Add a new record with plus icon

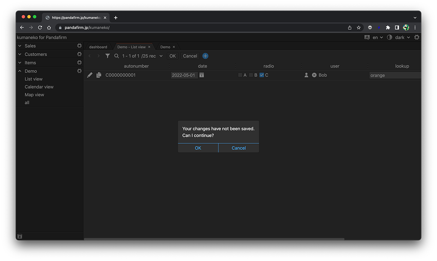tap(205, 56)
